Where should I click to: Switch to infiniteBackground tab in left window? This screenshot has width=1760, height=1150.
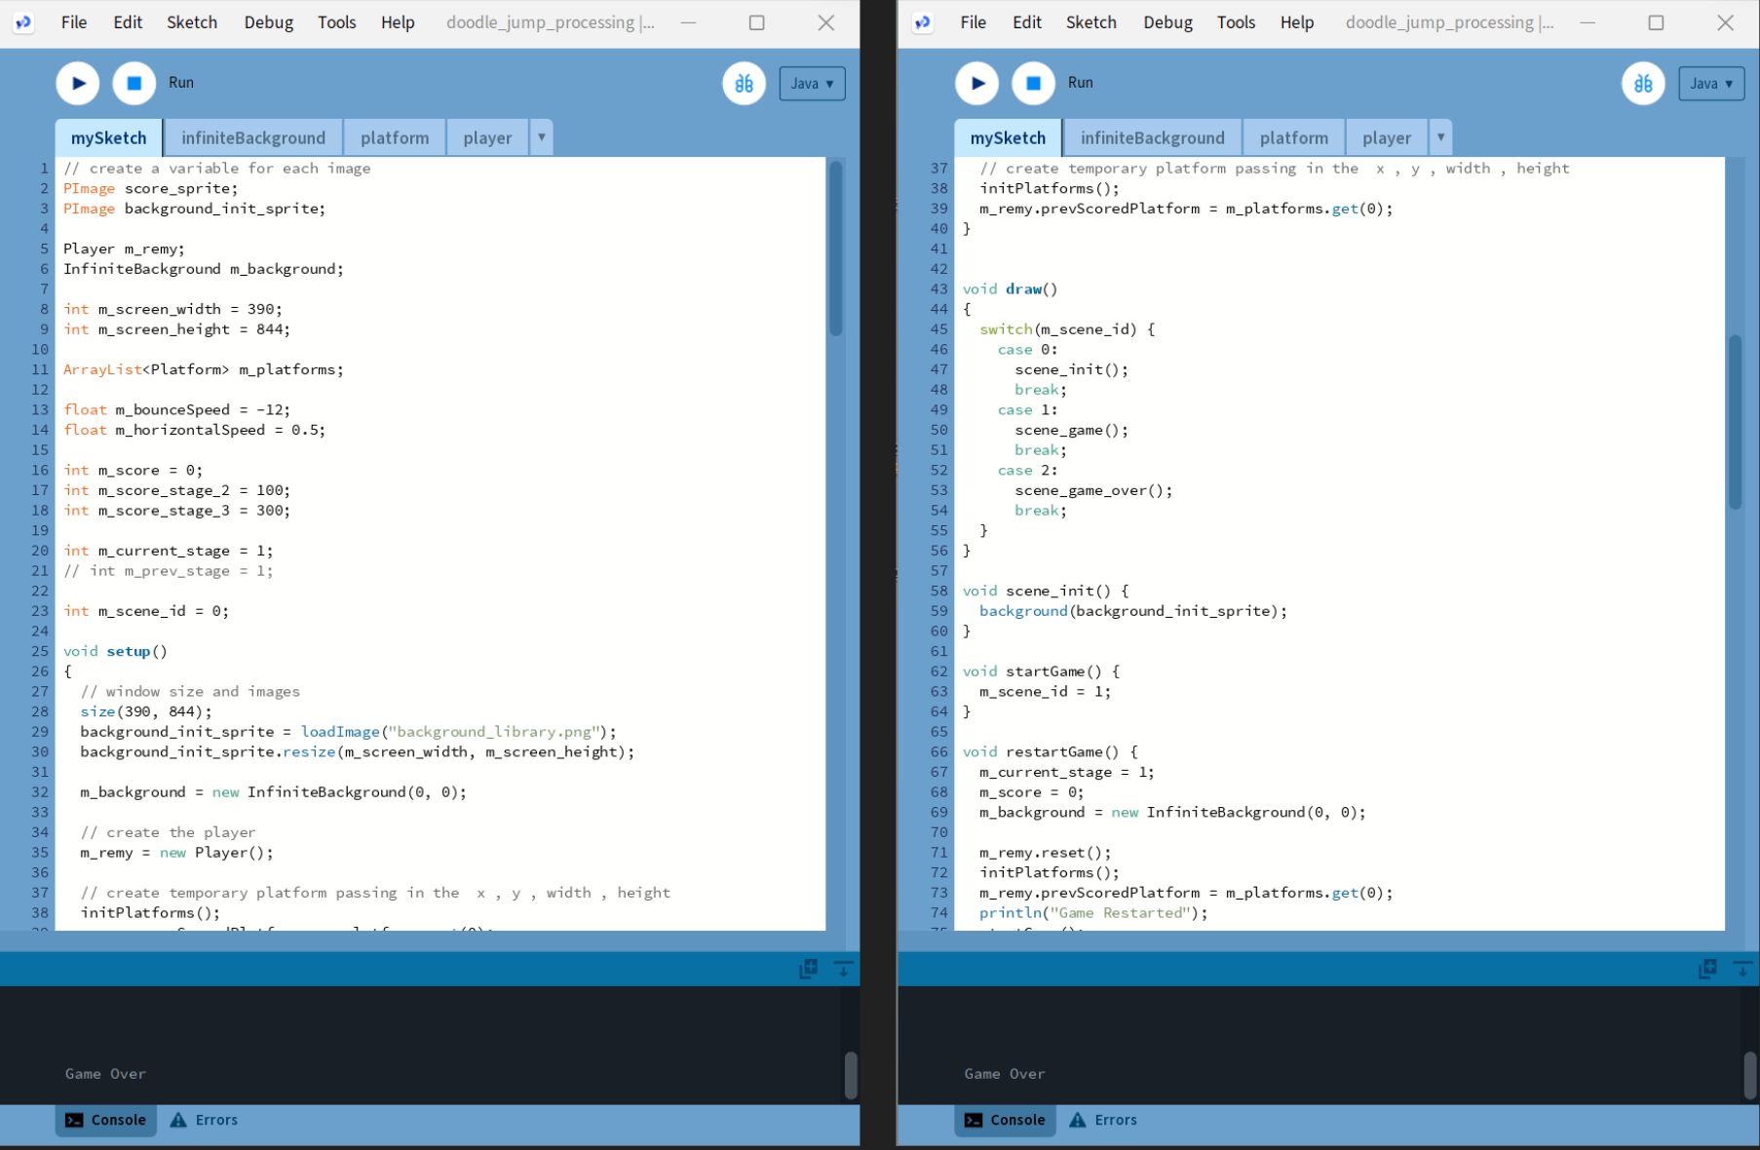(253, 138)
